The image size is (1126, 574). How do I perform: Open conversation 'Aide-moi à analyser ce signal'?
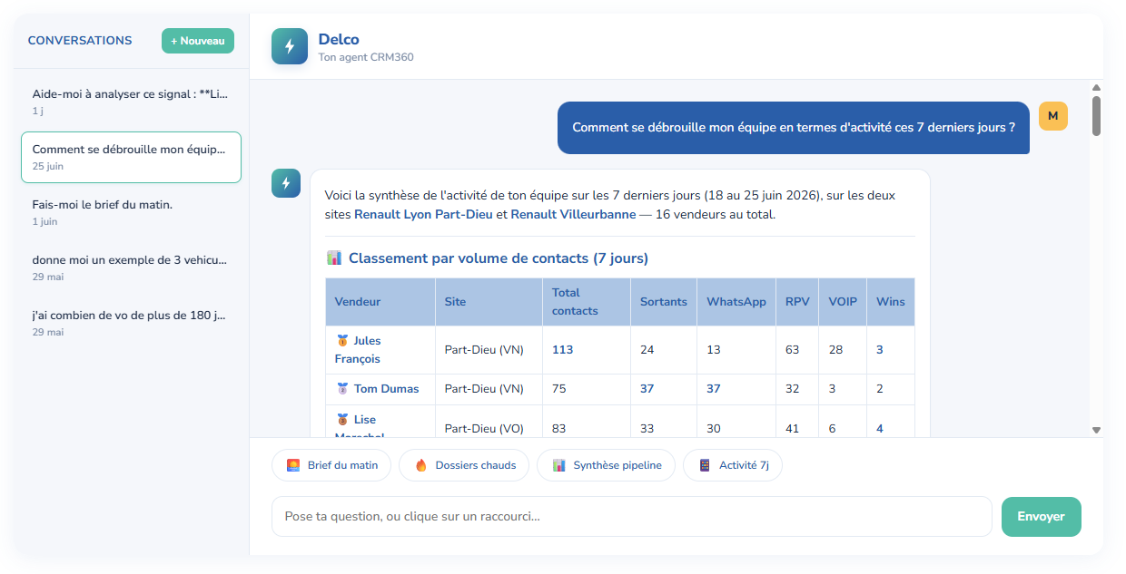(x=131, y=102)
